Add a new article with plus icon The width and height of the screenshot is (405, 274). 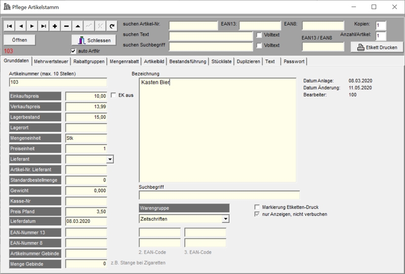tap(55, 26)
